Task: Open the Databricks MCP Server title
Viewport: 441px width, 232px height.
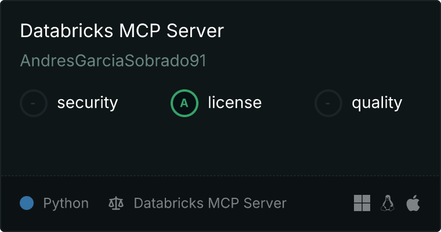Action: [x=122, y=31]
